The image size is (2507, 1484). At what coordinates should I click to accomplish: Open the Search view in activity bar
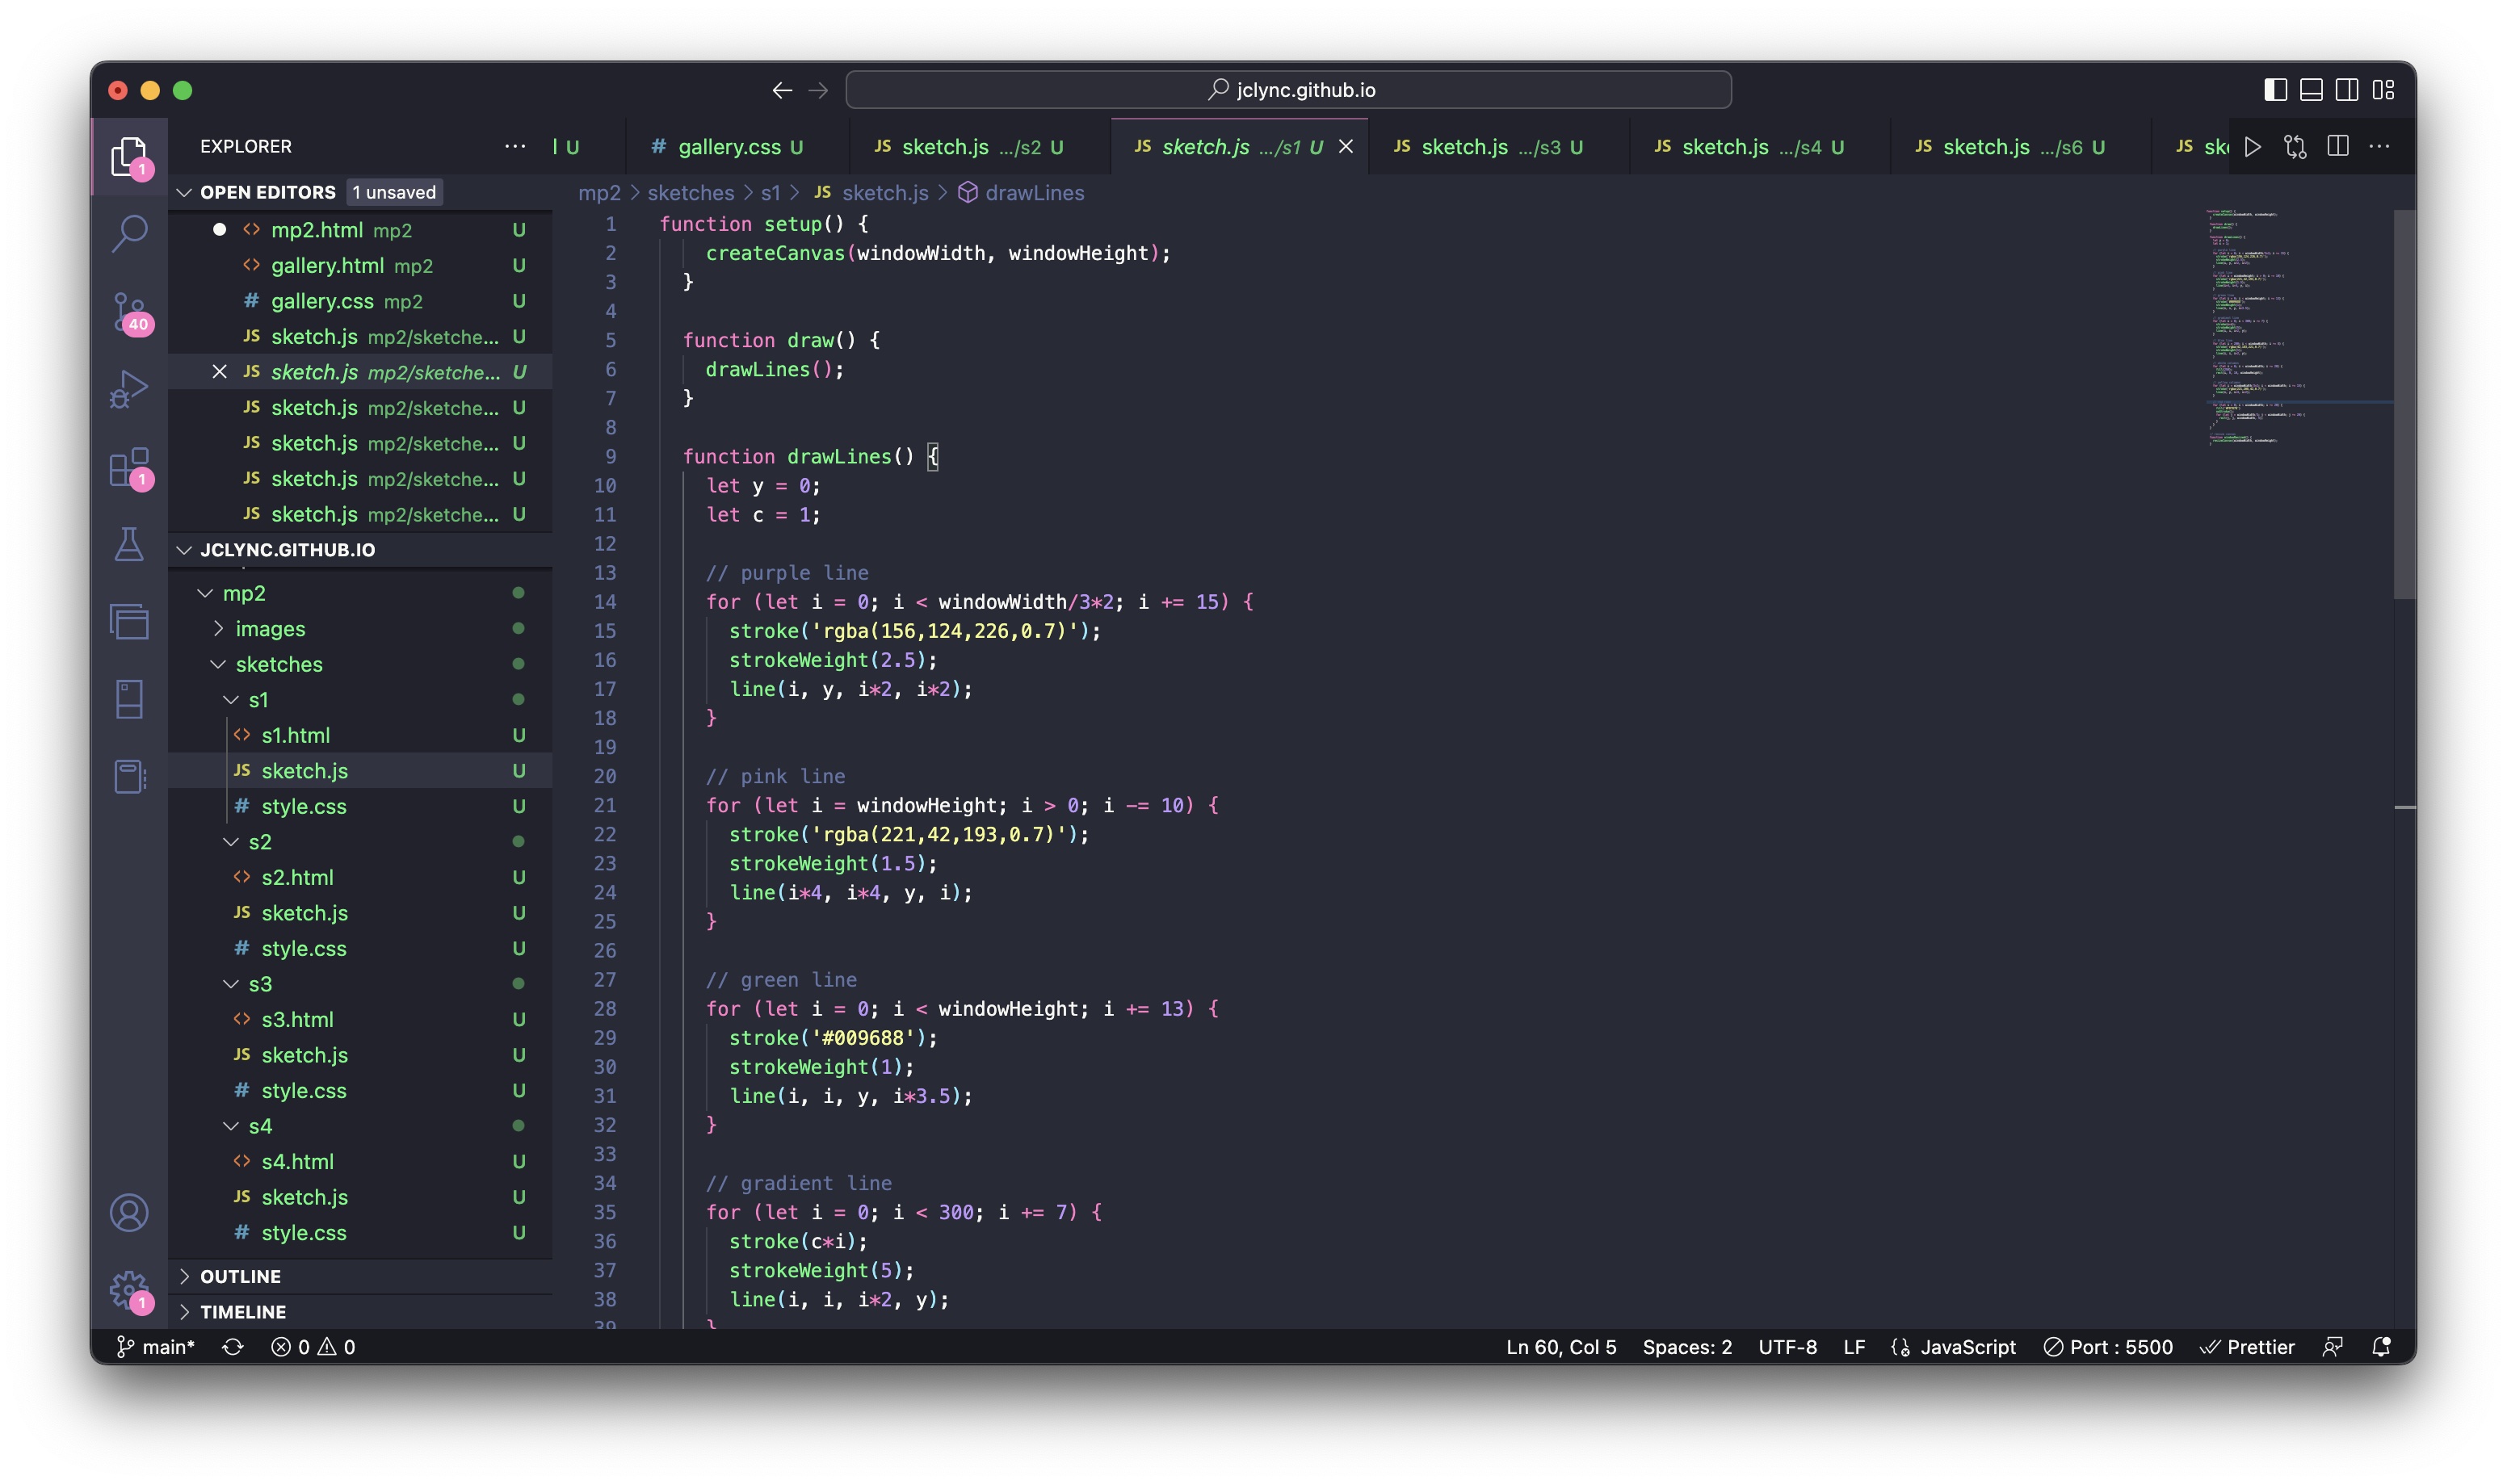pos(129,234)
